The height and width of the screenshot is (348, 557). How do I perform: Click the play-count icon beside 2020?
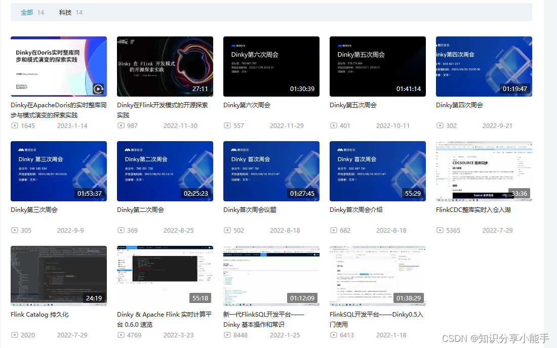[15, 335]
